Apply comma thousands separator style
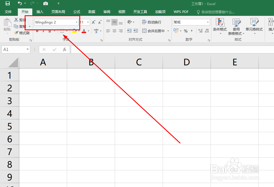The image size is (274, 187). (x=192, y=31)
